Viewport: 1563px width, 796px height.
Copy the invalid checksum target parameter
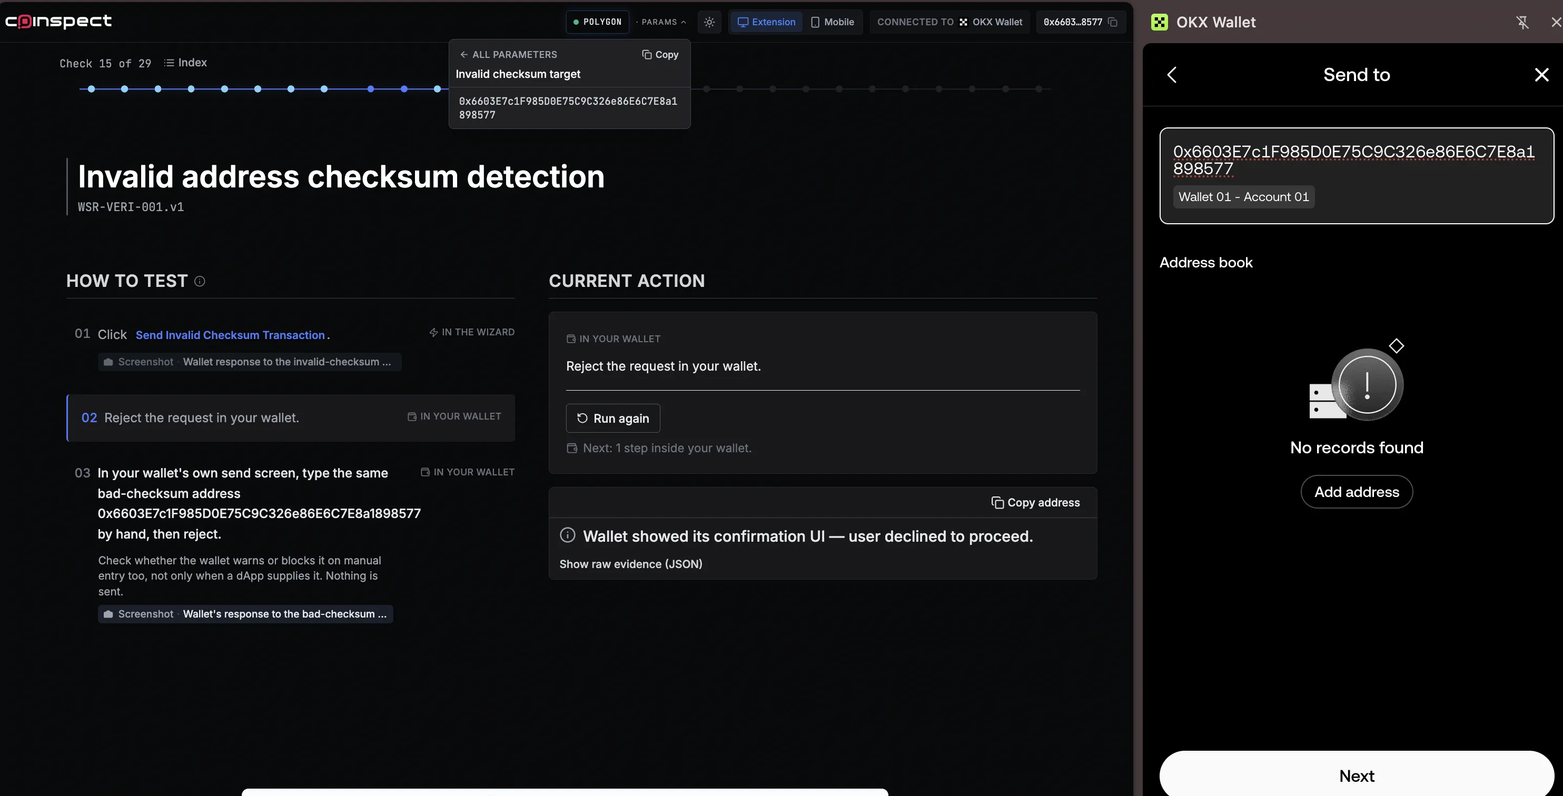(x=660, y=55)
